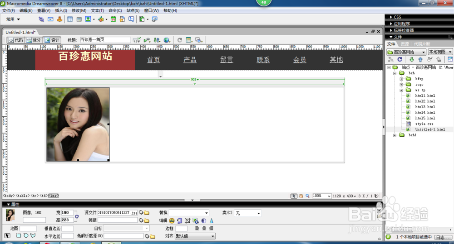Select the Oval Hotspot tool
454x244 pixels.
26,236
